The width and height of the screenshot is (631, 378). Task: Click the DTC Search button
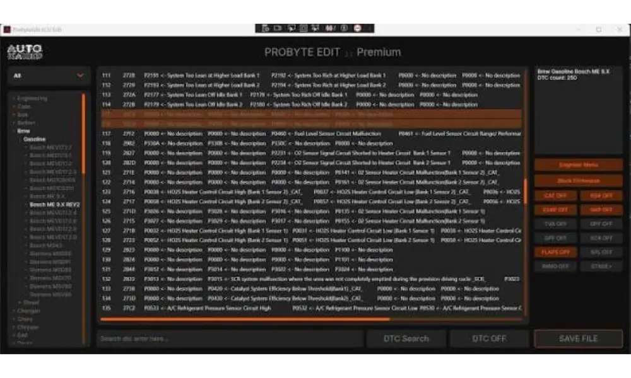(x=406, y=338)
